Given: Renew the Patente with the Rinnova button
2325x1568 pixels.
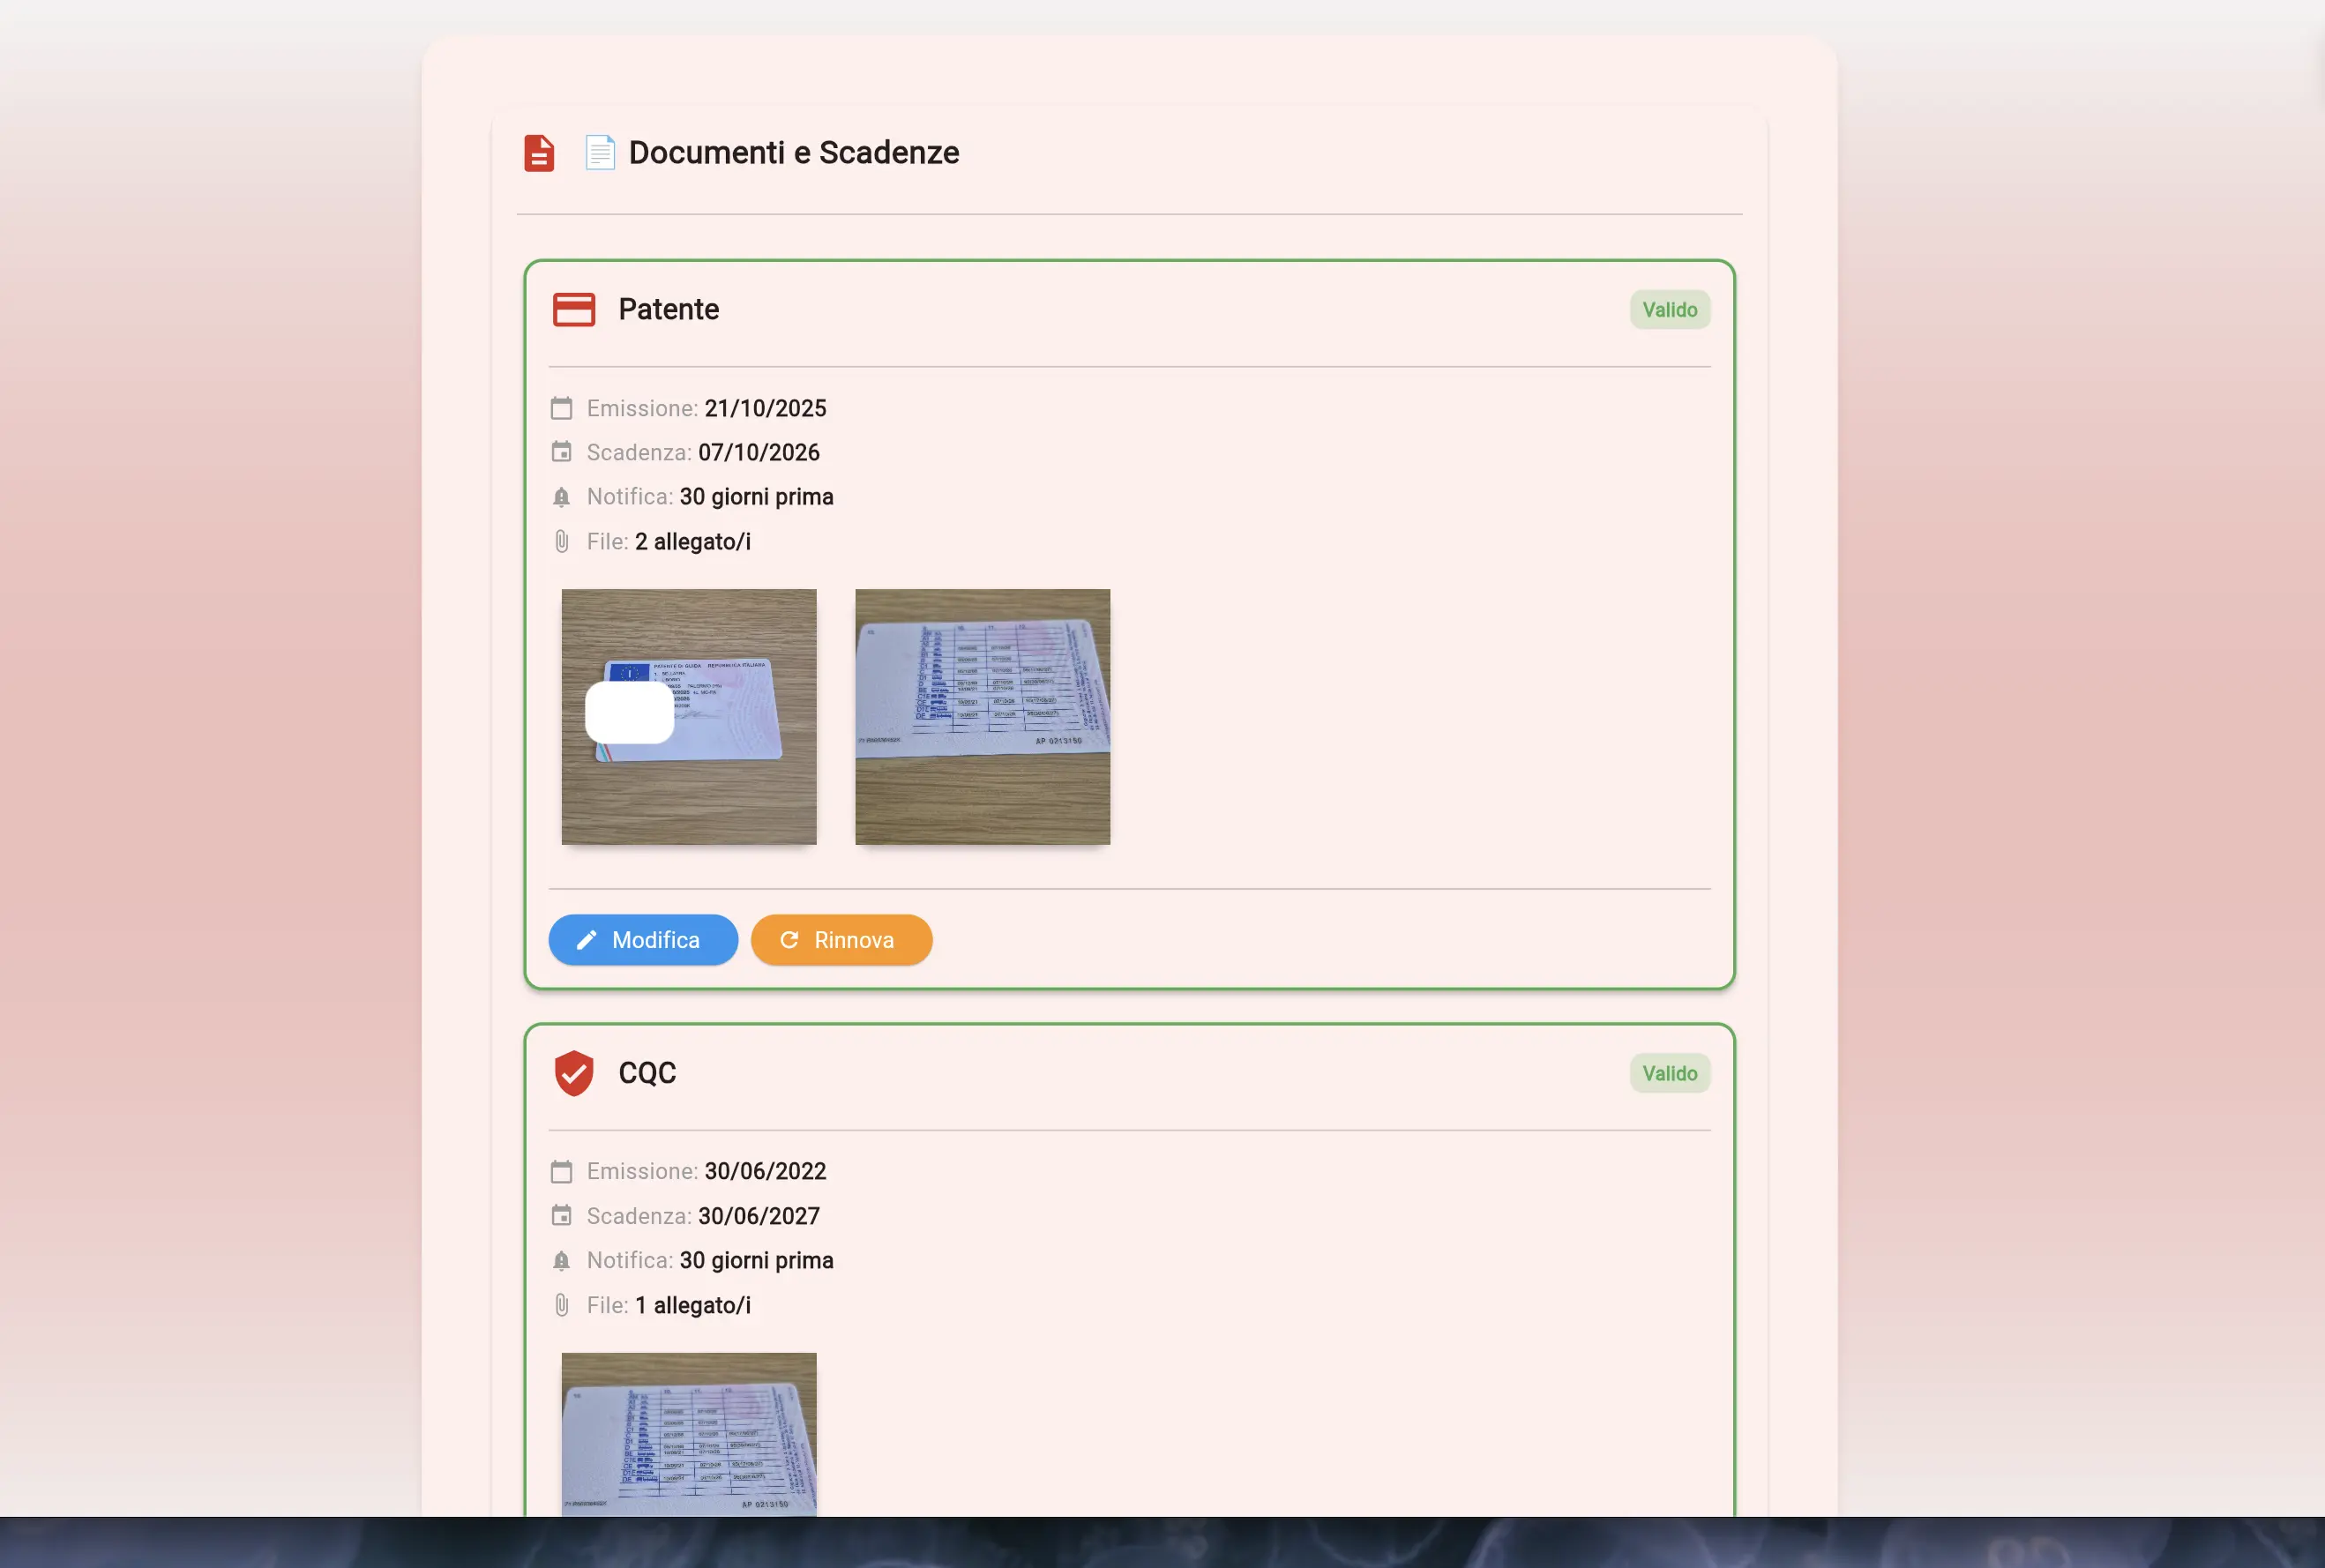Looking at the screenshot, I should 841,940.
